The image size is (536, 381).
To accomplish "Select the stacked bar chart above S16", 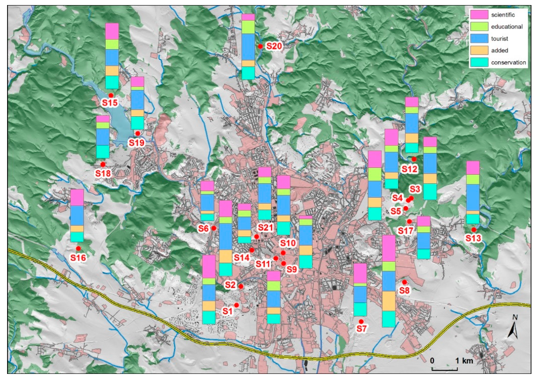I will (x=77, y=216).
